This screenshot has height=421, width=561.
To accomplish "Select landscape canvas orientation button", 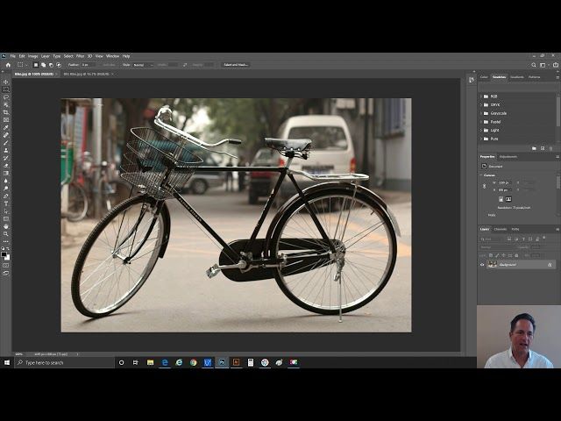I will coord(508,199).
